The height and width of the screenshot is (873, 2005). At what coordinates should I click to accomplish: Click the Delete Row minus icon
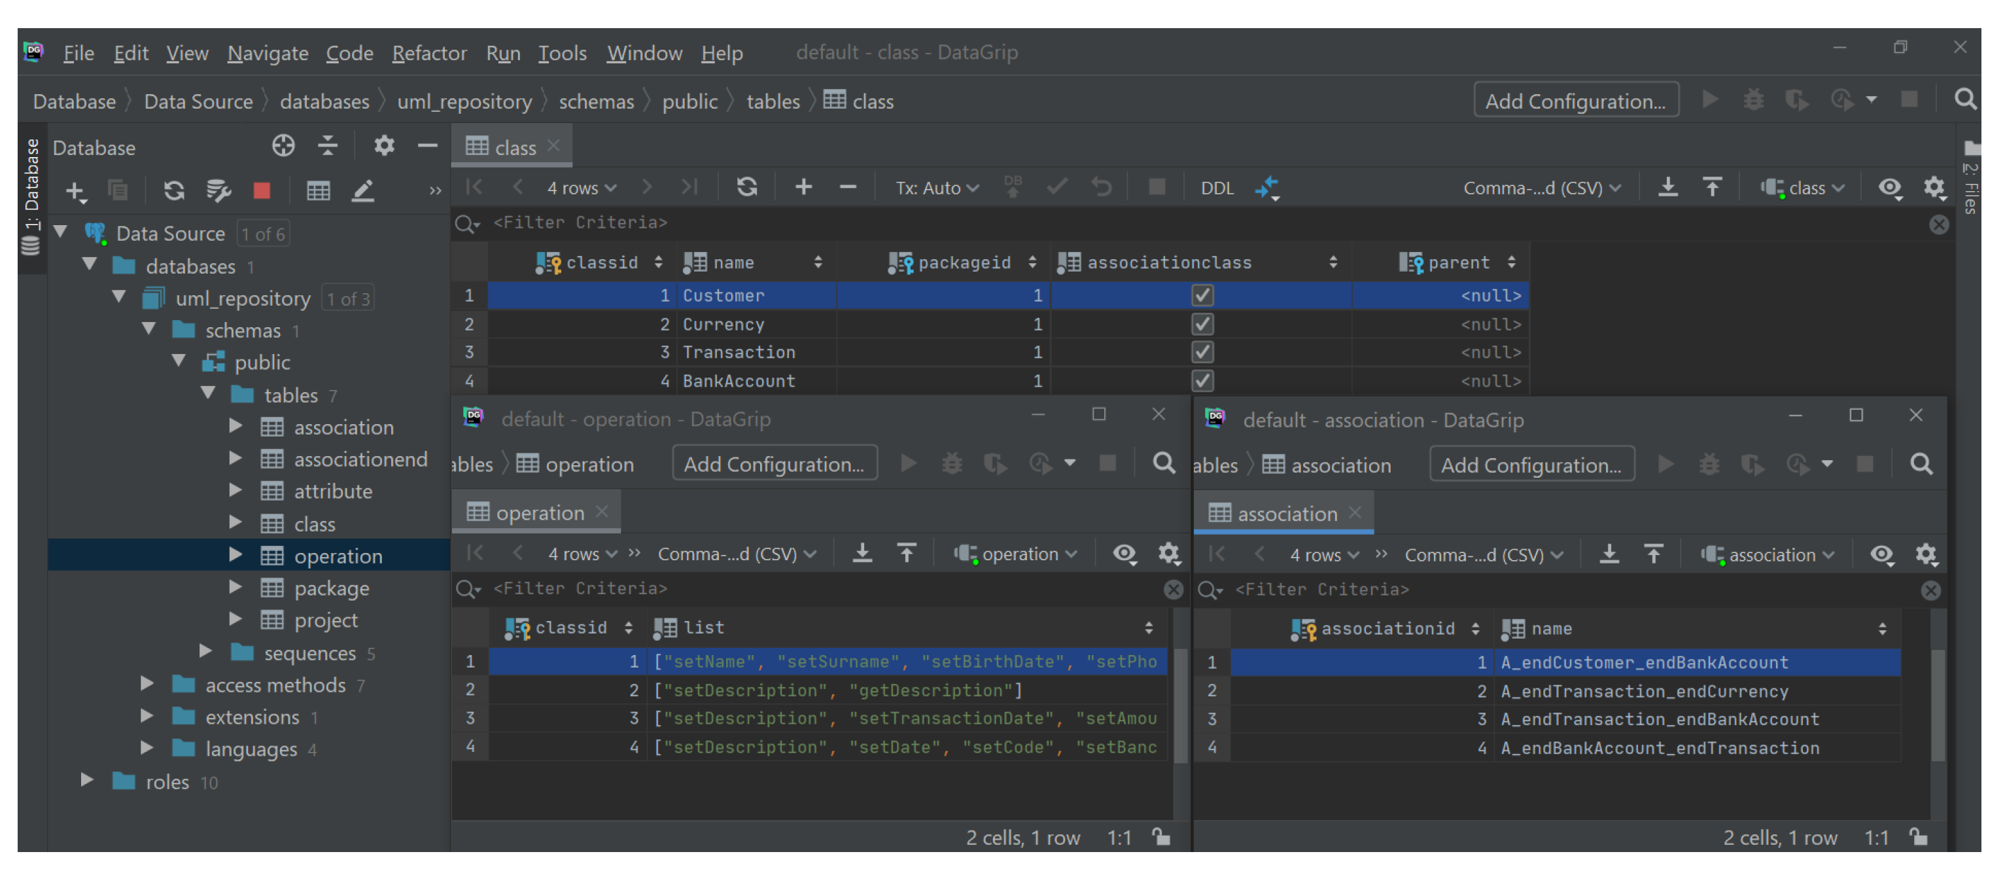(x=848, y=187)
